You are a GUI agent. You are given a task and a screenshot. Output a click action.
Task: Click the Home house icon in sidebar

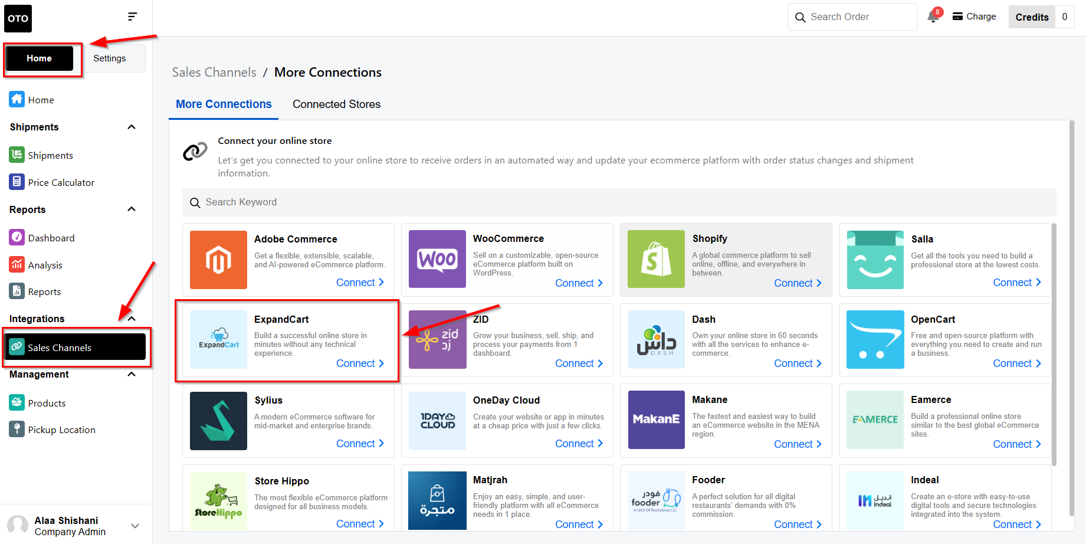coord(17,99)
